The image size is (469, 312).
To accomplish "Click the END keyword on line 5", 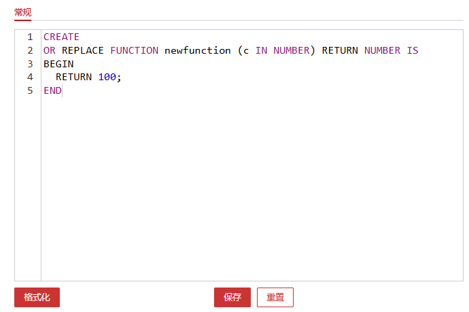I will click(x=52, y=90).
